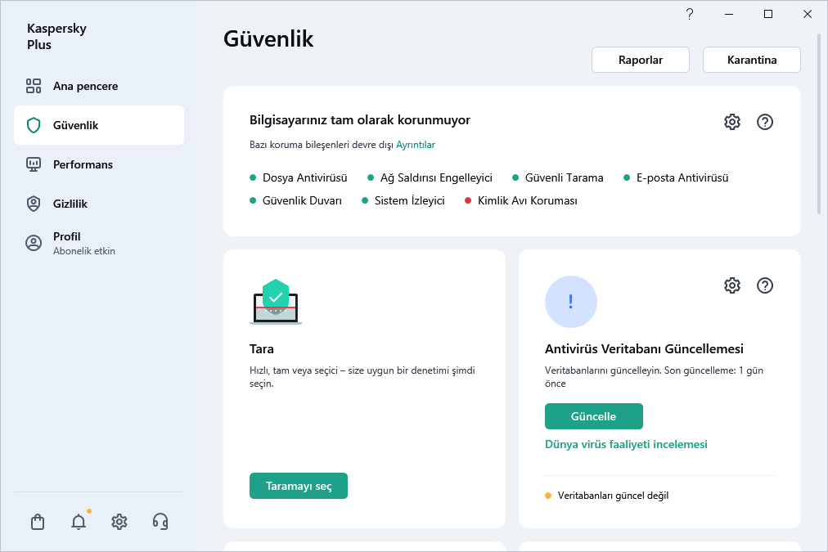Viewport: 828px width, 552px height.
Task: Open help for protection status card
Action: click(x=764, y=122)
